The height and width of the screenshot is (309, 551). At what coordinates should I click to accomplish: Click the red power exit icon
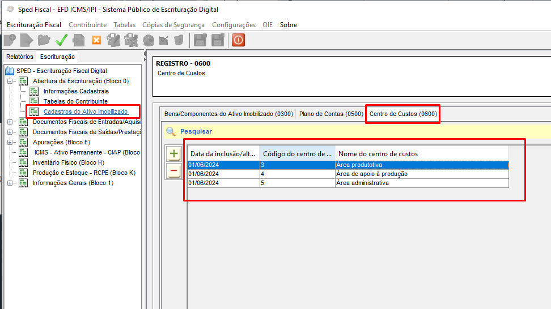[238, 40]
